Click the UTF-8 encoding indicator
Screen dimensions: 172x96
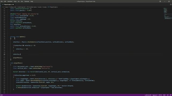click(x=160, y=95)
